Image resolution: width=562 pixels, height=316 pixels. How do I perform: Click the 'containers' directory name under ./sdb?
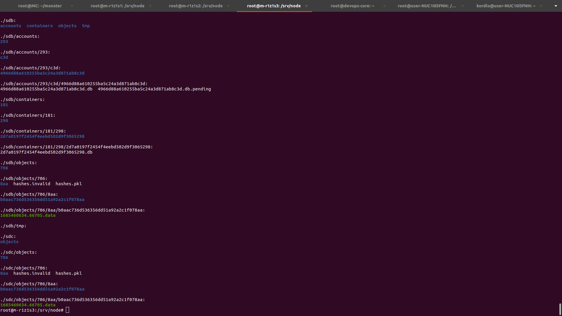coord(40,26)
